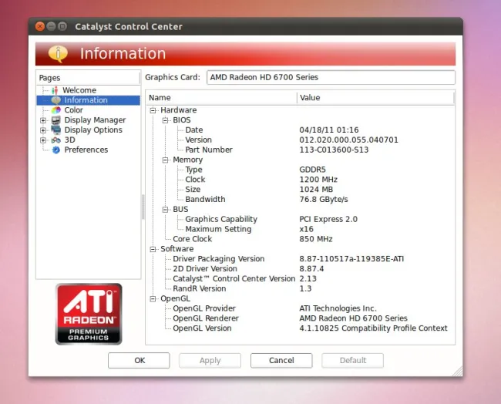
Task: Open the Welcome page
Action: [79, 90]
